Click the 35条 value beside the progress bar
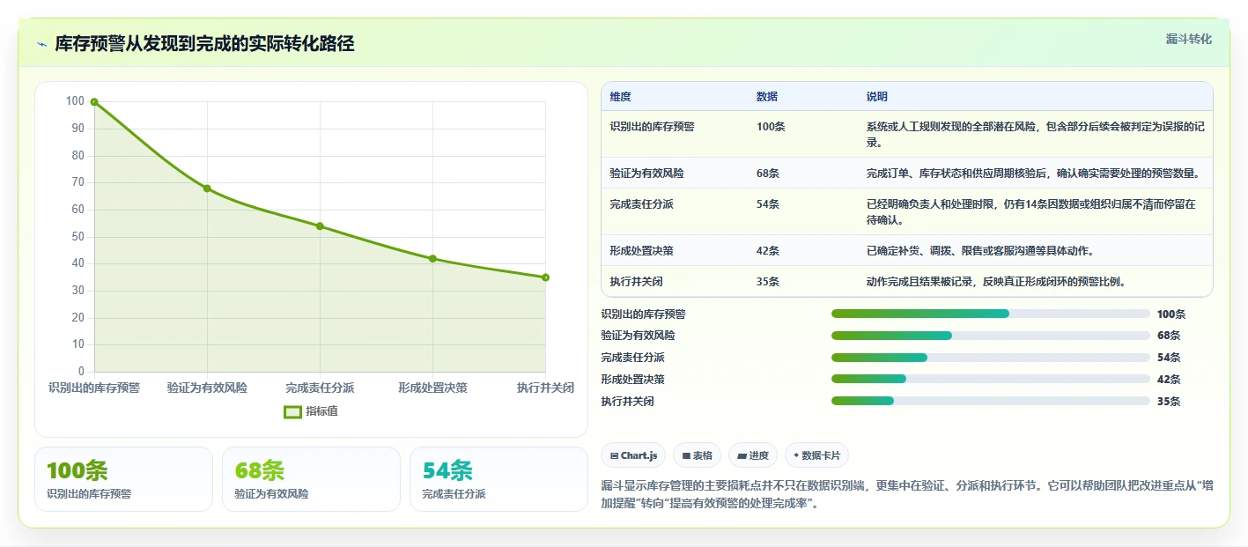 1169,402
